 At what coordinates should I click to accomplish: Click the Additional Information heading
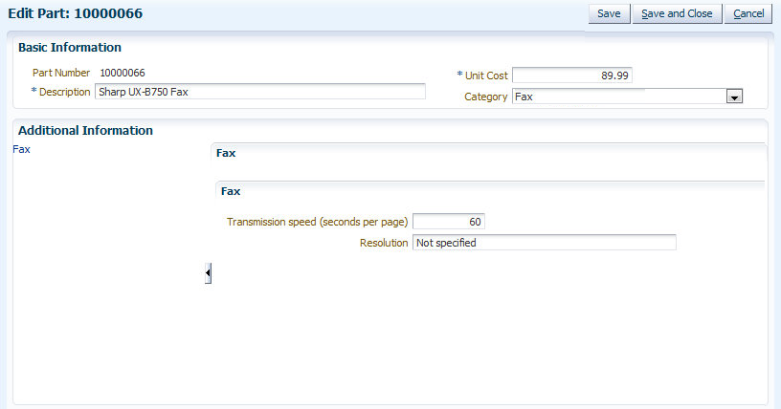click(86, 130)
